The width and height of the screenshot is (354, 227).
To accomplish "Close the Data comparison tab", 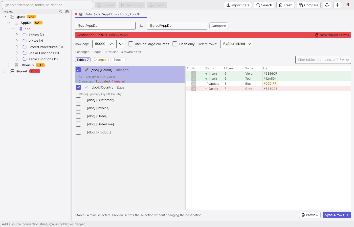I will (145, 14).
